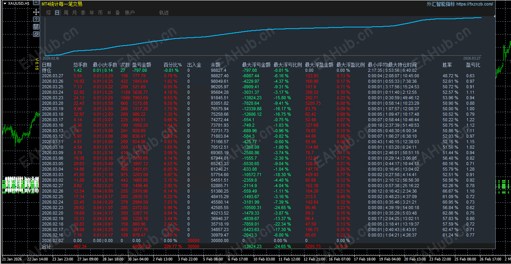
Task: Select the 2026.02.27 date row
Action: 53,186
